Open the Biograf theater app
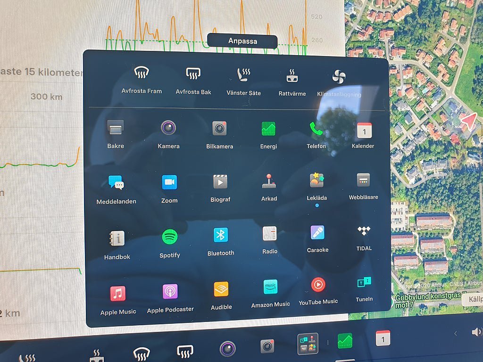The width and height of the screenshot is (483, 362). tap(220, 181)
